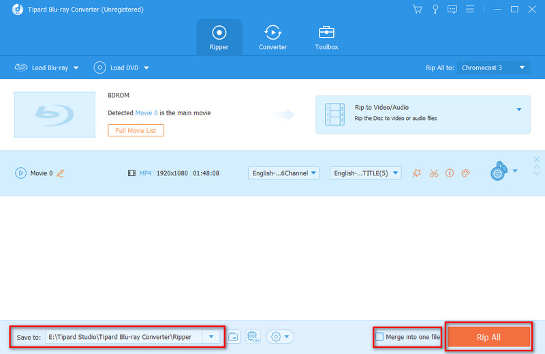Screen dimensions: 545x354
Task: Open the Full Movie List
Action: pos(136,130)
